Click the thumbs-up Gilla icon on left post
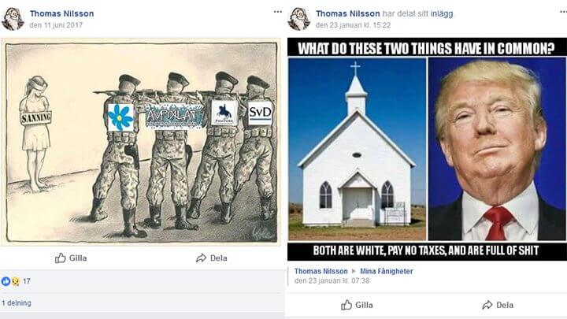The height and width of the screenshot is (319, 567). click(61, 258)
